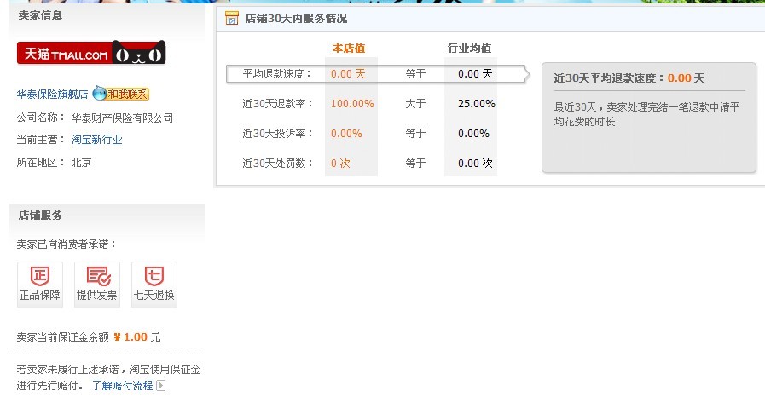Viewport: 765px width, 414px height.
Task: Open the 淘宝新行业 category link
Action: tap(96, 140)
